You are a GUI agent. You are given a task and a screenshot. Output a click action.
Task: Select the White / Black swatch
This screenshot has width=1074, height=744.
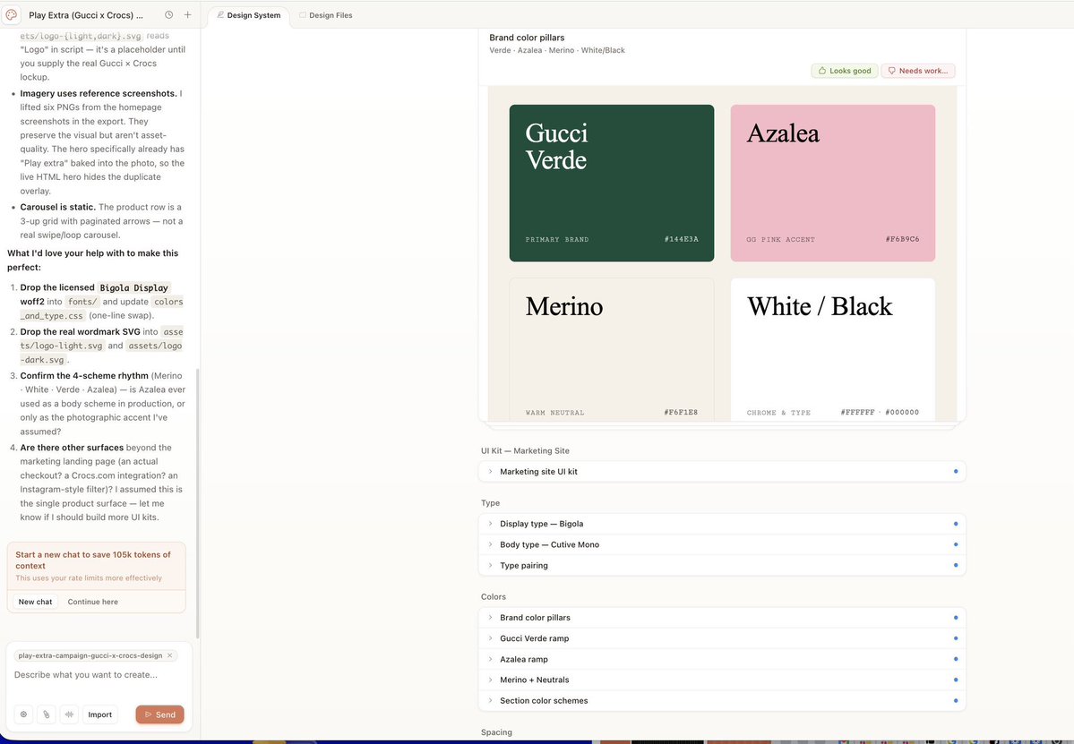click(833, 350)
